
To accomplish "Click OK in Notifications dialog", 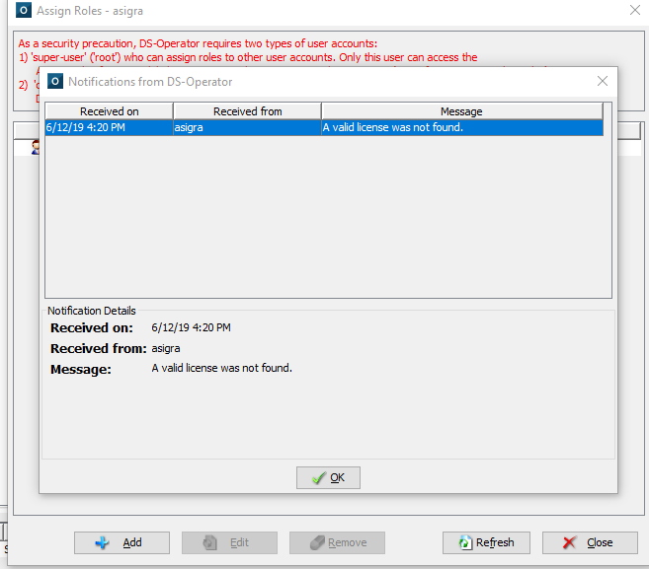I will click(x=328, y=477).
